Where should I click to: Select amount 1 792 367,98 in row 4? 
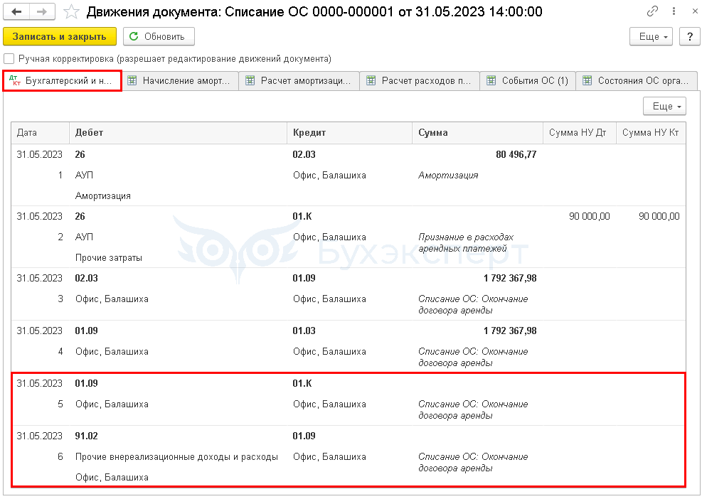click(510, 331)
